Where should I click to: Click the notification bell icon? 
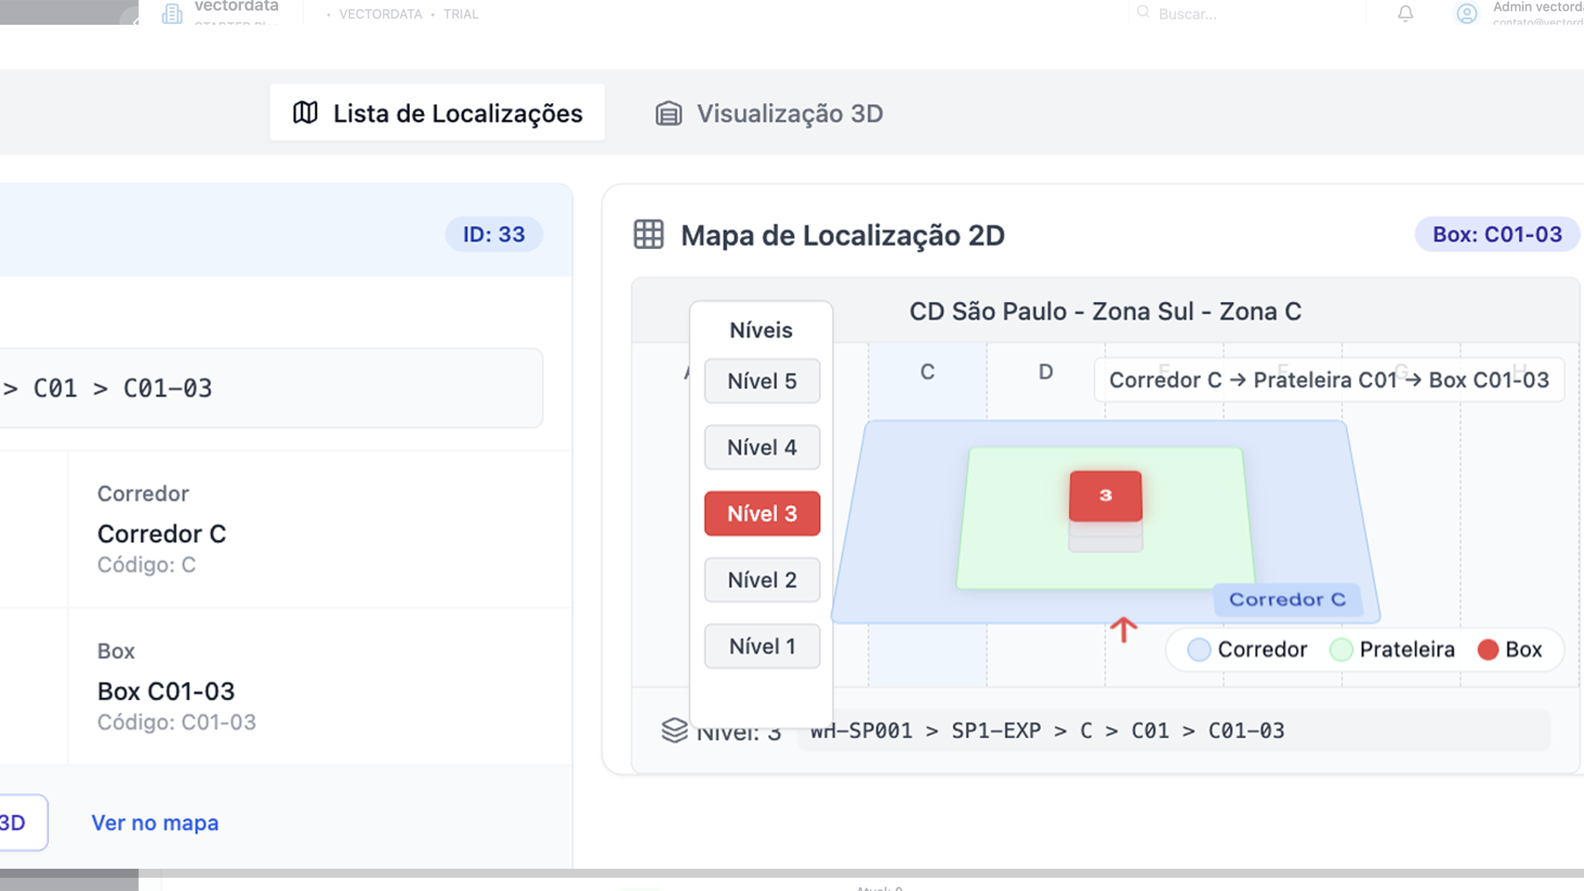1405,14
